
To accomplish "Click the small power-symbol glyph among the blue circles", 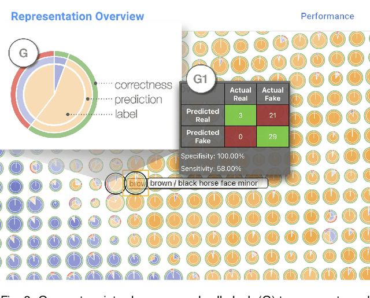I will pyautogui.click(x=54, y=204).
